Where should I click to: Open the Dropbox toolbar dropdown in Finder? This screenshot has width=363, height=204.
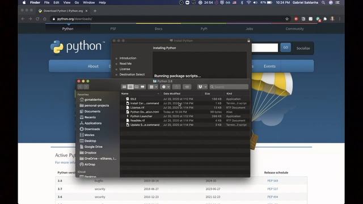(202, 87)
